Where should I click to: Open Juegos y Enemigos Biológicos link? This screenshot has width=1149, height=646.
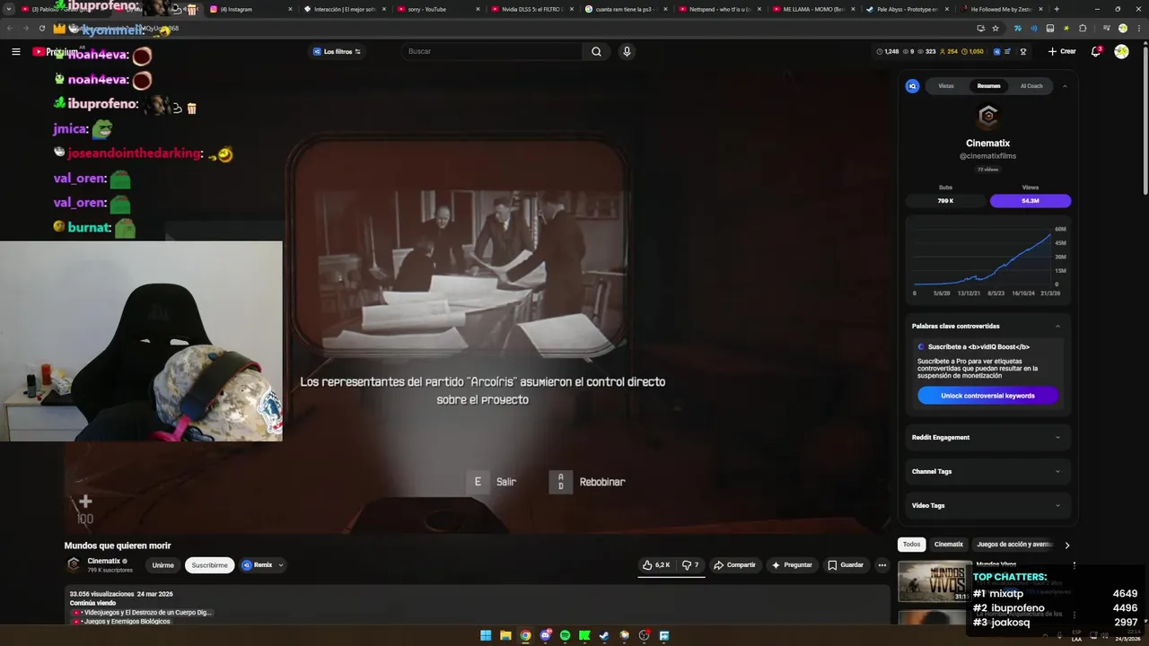point(127,621)
